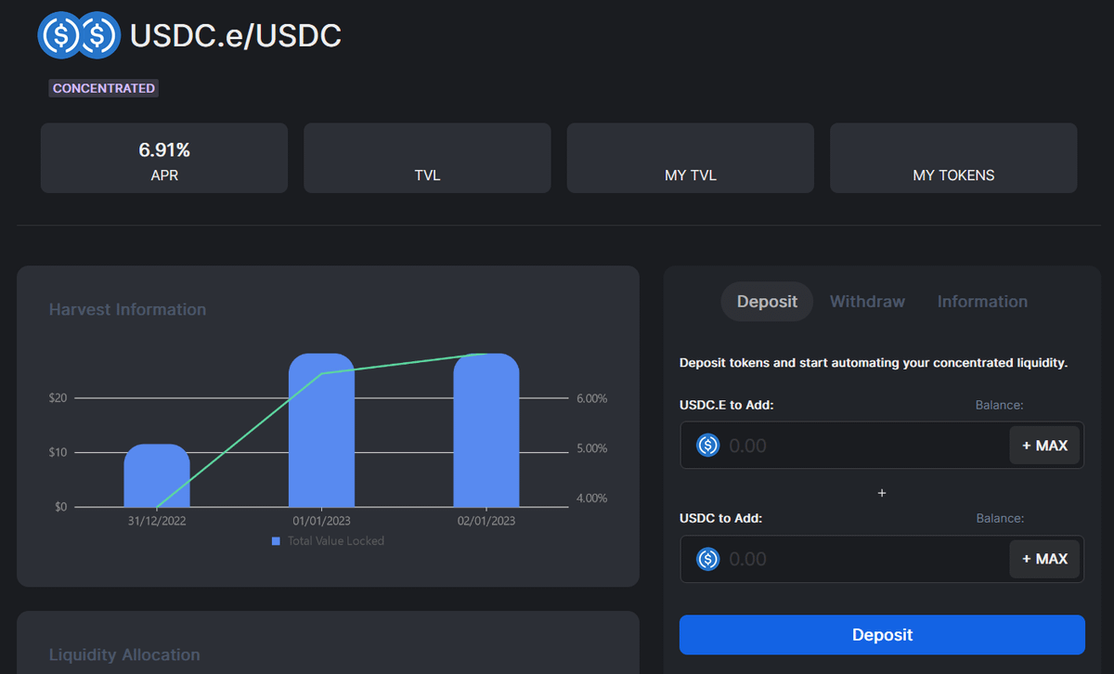Click the USDC token icon in second input
This screenshot has height=674, width=1114.
pos(708,559)
